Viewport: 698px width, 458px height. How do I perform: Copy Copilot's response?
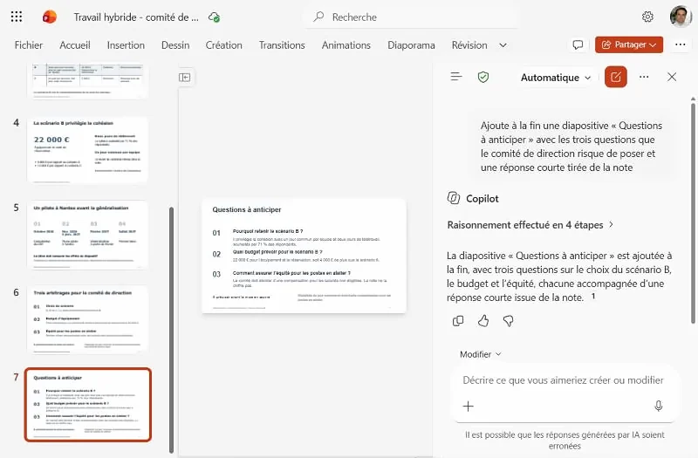coord(457,321)
